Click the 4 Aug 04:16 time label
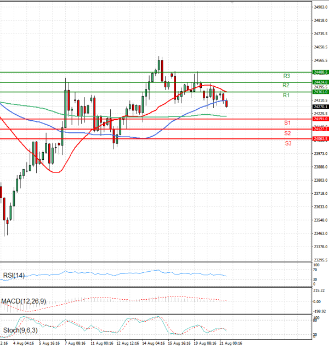 pyautogui.click(x=24, y=344)
